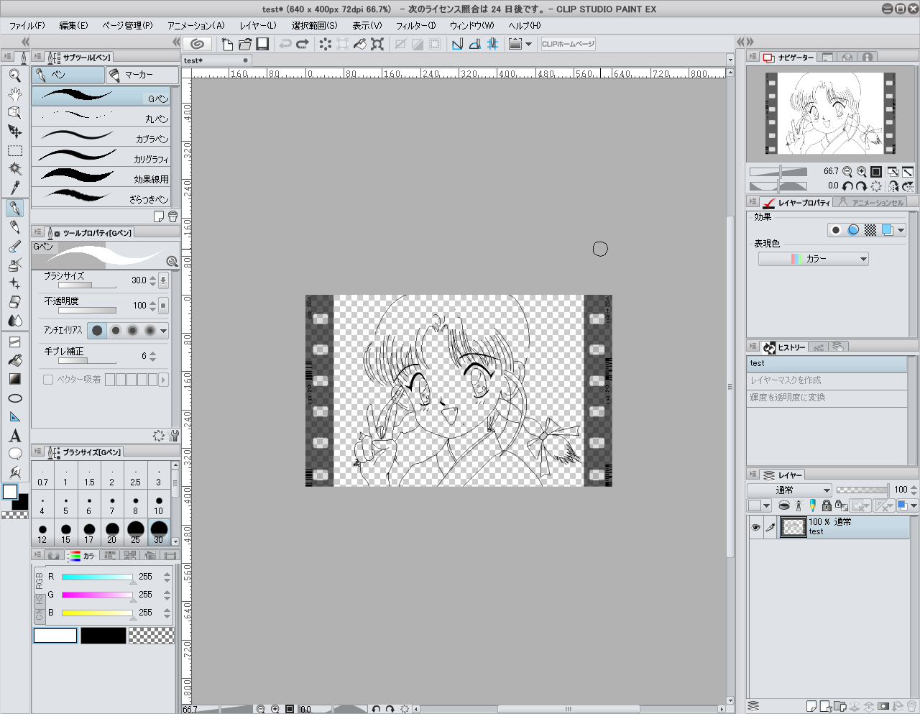Open the layer blend mode 通常 dropdown
This screenshot has height=714, width=920.
pos(789,490)
